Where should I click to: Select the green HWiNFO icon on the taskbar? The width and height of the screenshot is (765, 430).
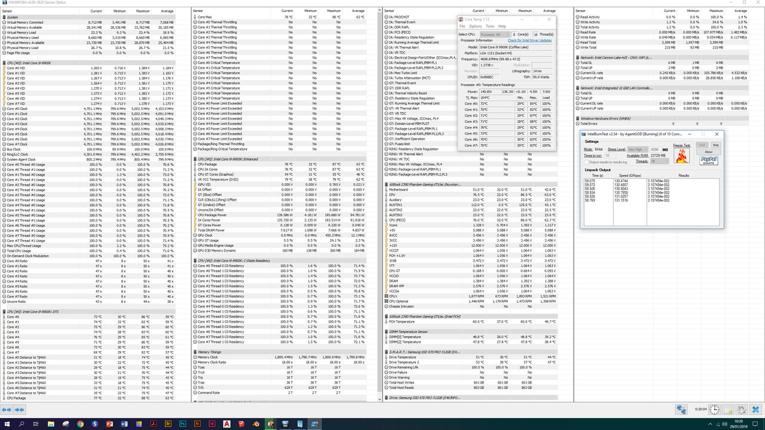(270, 424)
